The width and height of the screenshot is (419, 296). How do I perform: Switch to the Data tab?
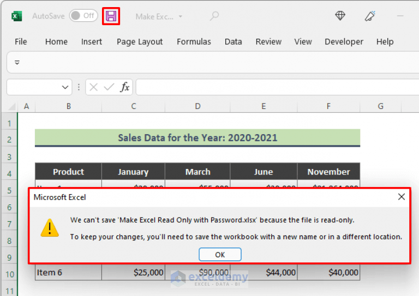click(x=234, y=41)
